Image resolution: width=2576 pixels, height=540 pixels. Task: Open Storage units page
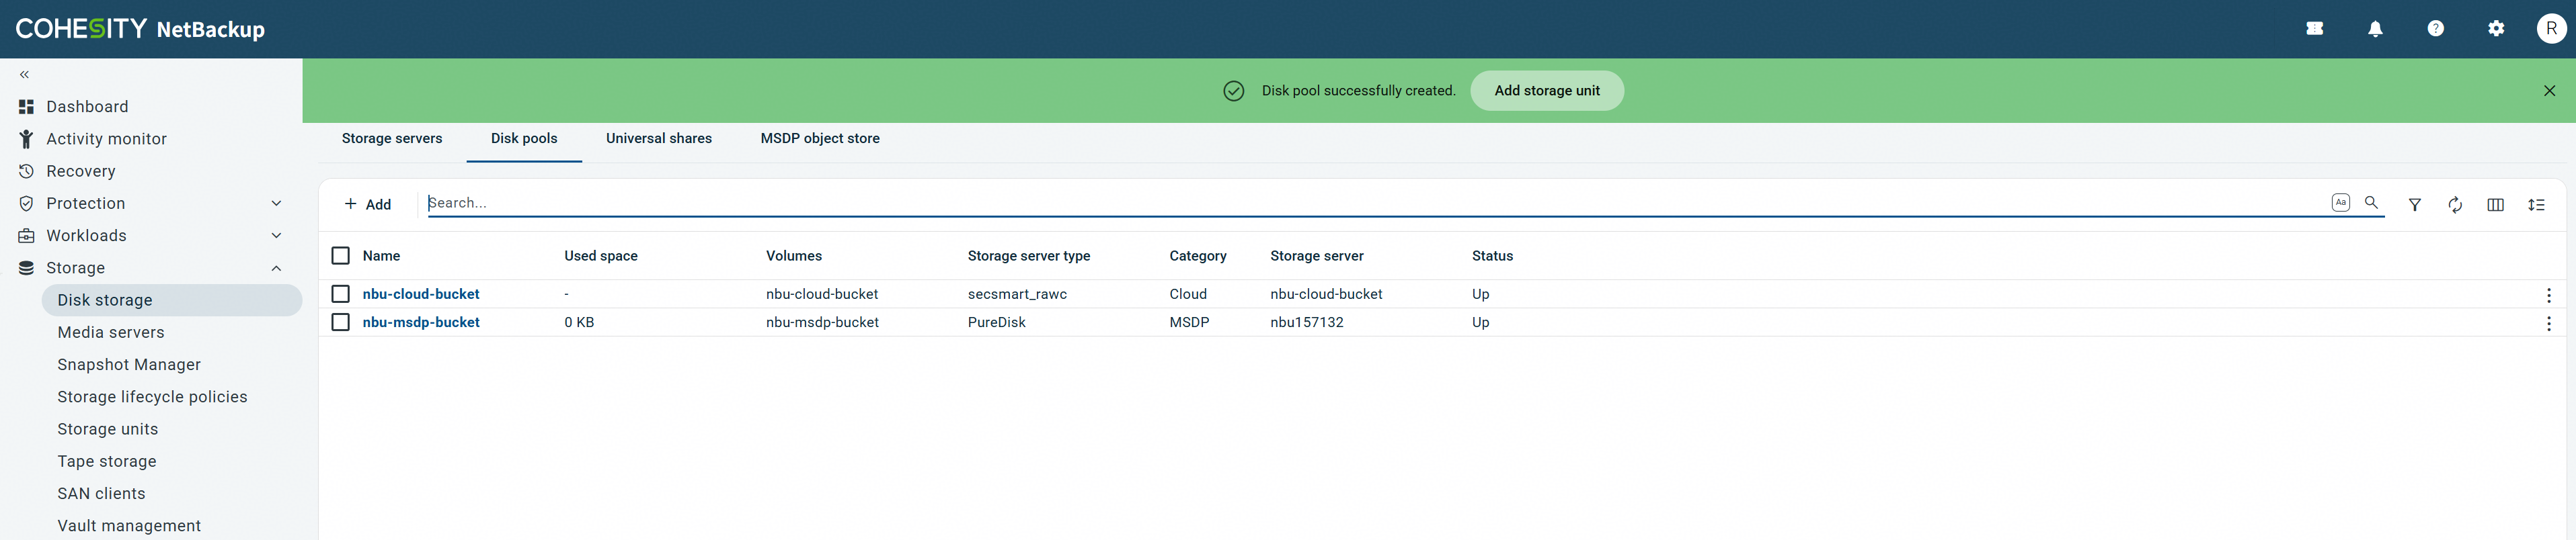point(108,429)
